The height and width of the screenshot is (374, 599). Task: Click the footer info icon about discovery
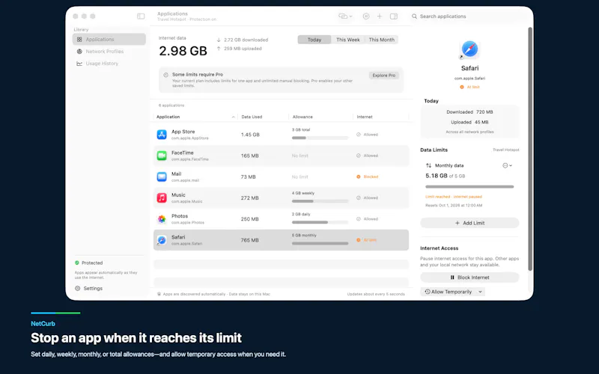click(159, 294)
